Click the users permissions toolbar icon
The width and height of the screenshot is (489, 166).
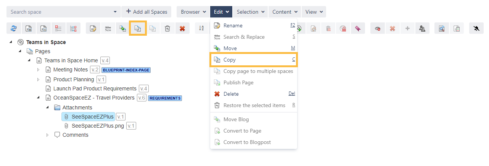coord(422,28)
